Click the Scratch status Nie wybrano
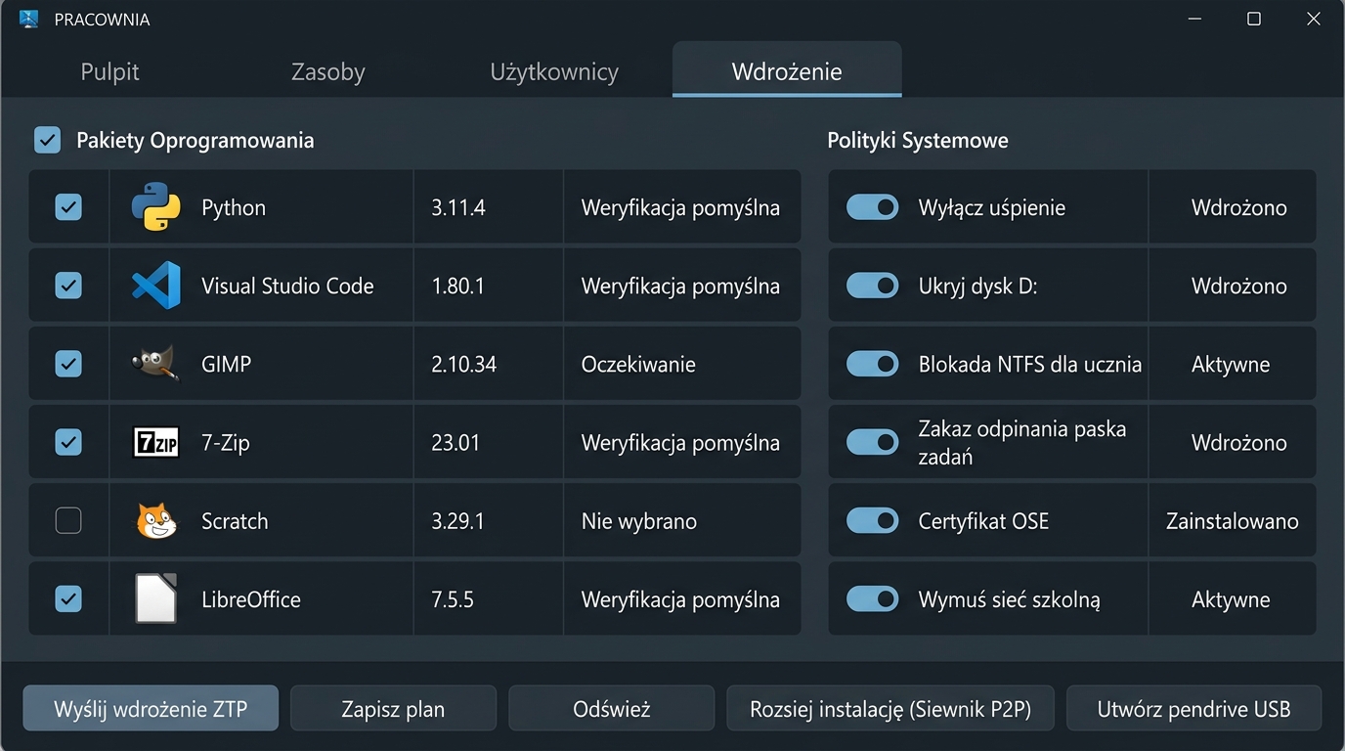 [639, 521]
